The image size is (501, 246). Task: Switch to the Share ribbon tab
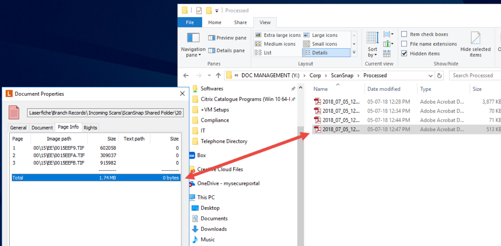(240, 22)
